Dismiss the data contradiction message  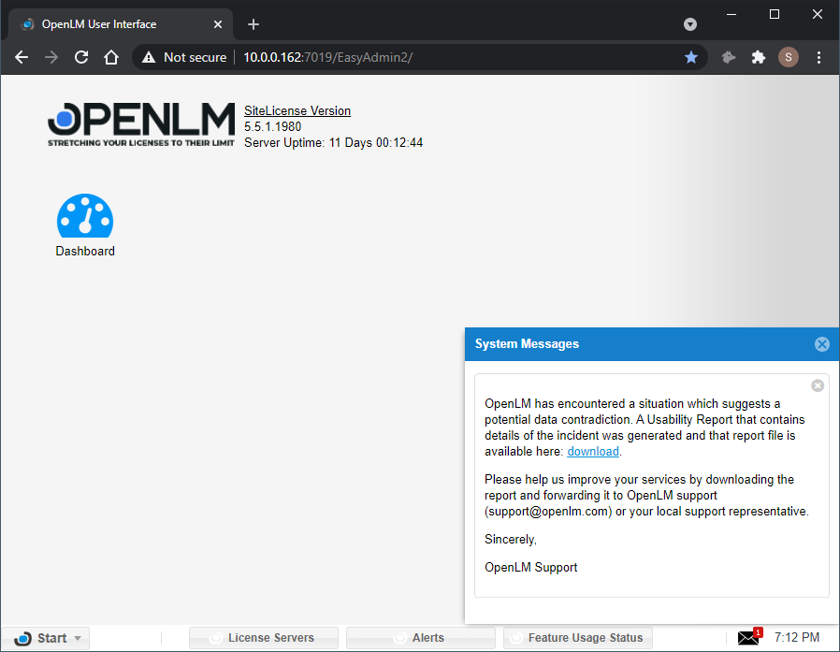pyautogui.click(x=817, y=385)
